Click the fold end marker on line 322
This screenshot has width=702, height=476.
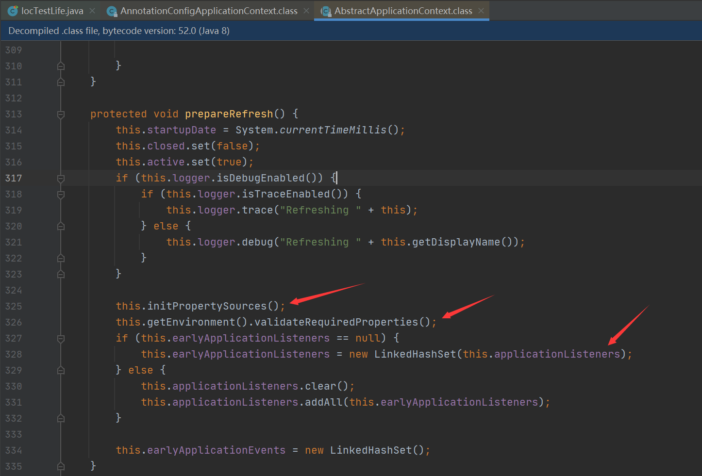coord(61,258)
